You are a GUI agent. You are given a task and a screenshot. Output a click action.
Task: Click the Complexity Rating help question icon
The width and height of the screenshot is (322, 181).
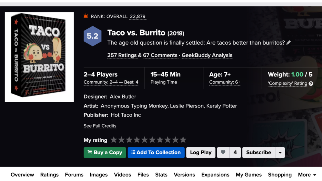311,84
